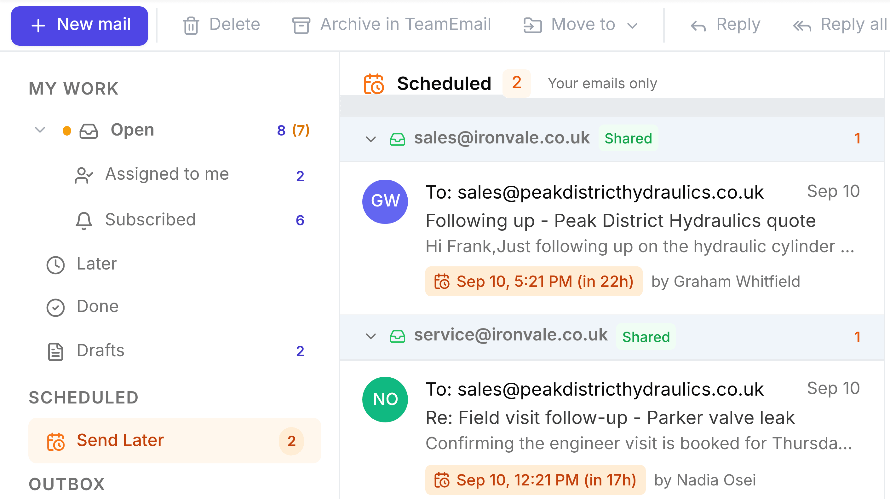Click the 'Your emails only' filter text

[x=602, y=83]
